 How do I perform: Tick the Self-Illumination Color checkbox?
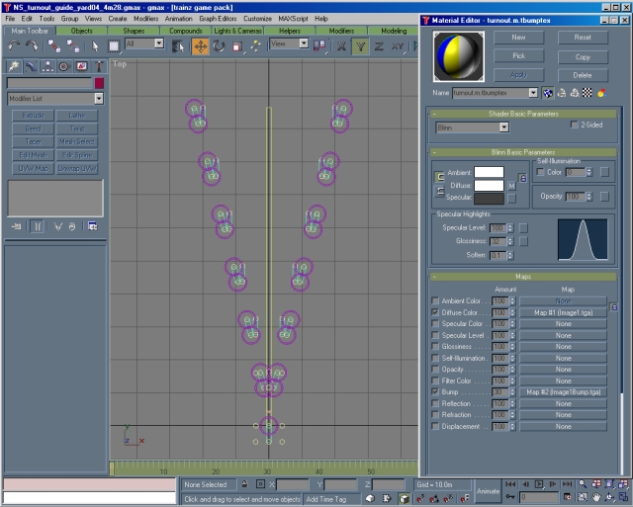540,172
